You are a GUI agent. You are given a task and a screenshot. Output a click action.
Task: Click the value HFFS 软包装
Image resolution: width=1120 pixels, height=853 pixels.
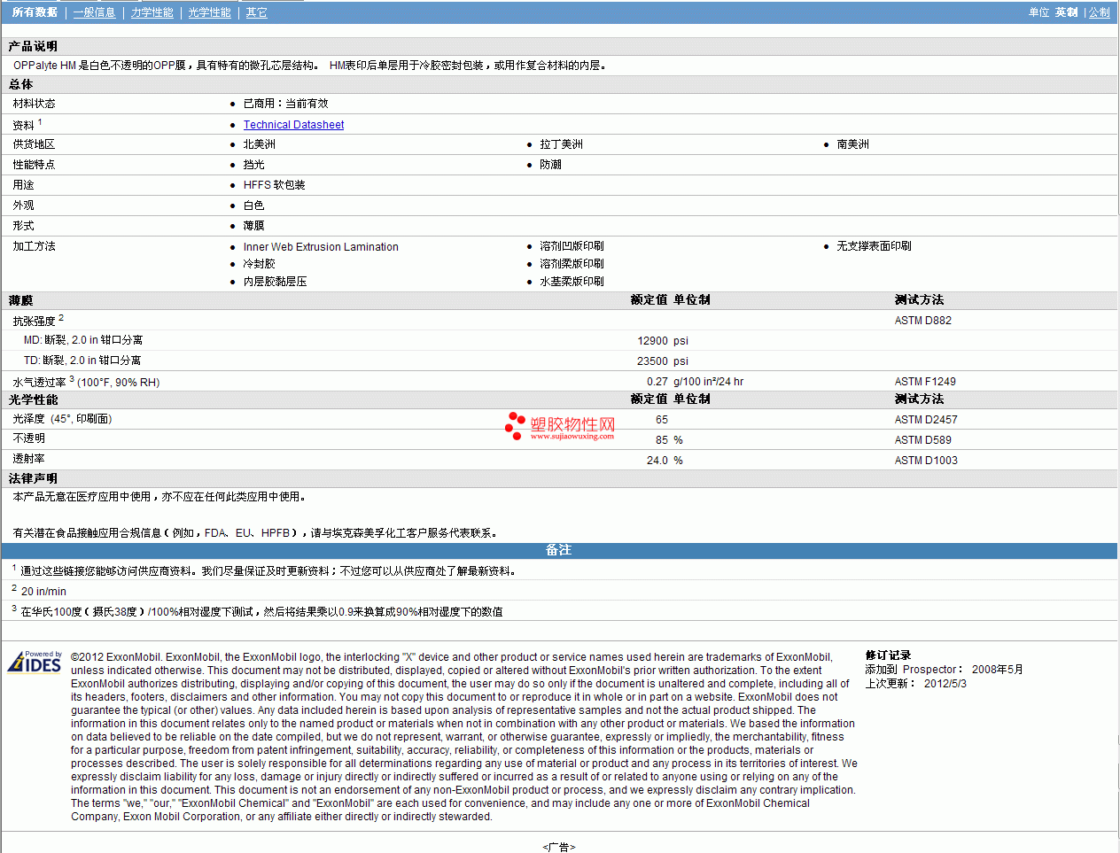274,185
